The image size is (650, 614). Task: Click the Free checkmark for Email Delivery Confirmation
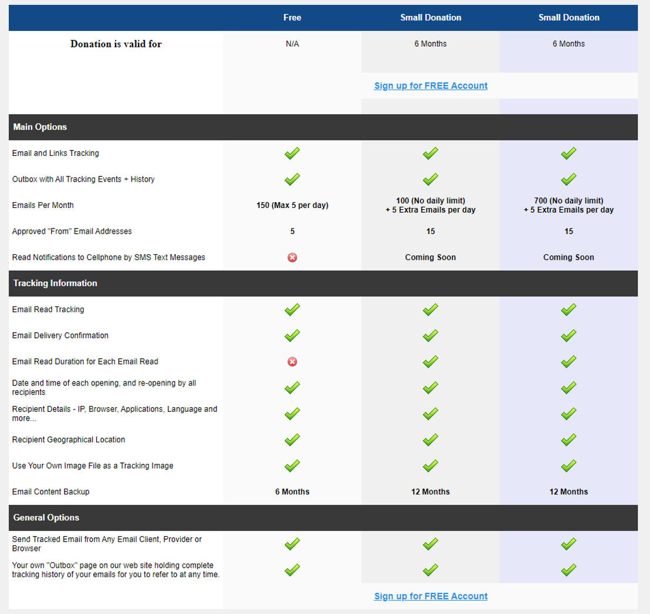(292, 335)
